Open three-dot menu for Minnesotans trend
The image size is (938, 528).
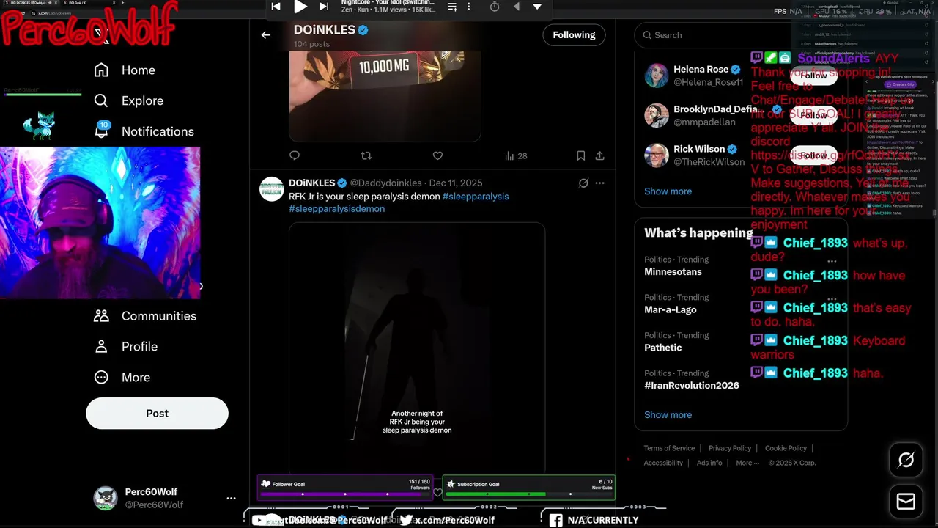pos(832,261)
